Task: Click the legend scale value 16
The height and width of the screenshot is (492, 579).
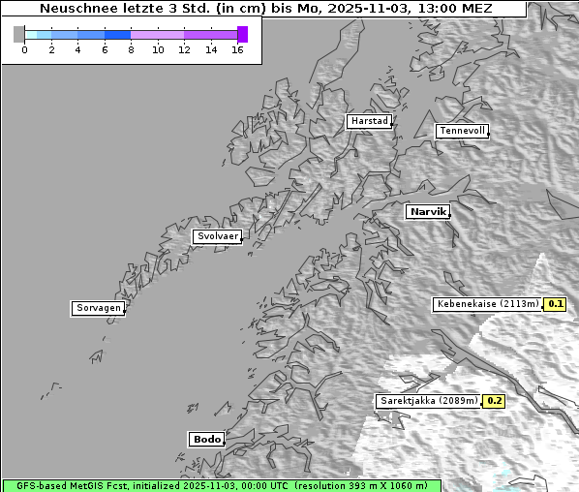Action: click(x=237, y=50)
